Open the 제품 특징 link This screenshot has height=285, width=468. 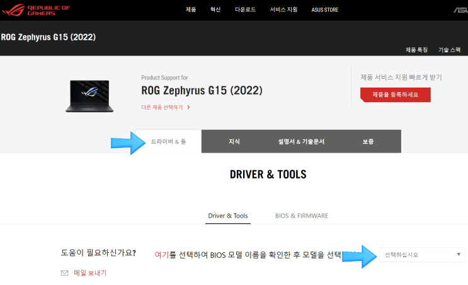click(416, 50)
